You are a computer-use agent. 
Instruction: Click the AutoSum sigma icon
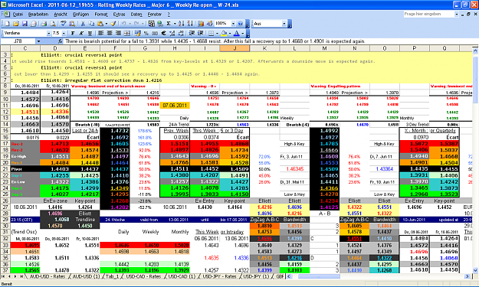pyautogui.click(x=169, y=24)
